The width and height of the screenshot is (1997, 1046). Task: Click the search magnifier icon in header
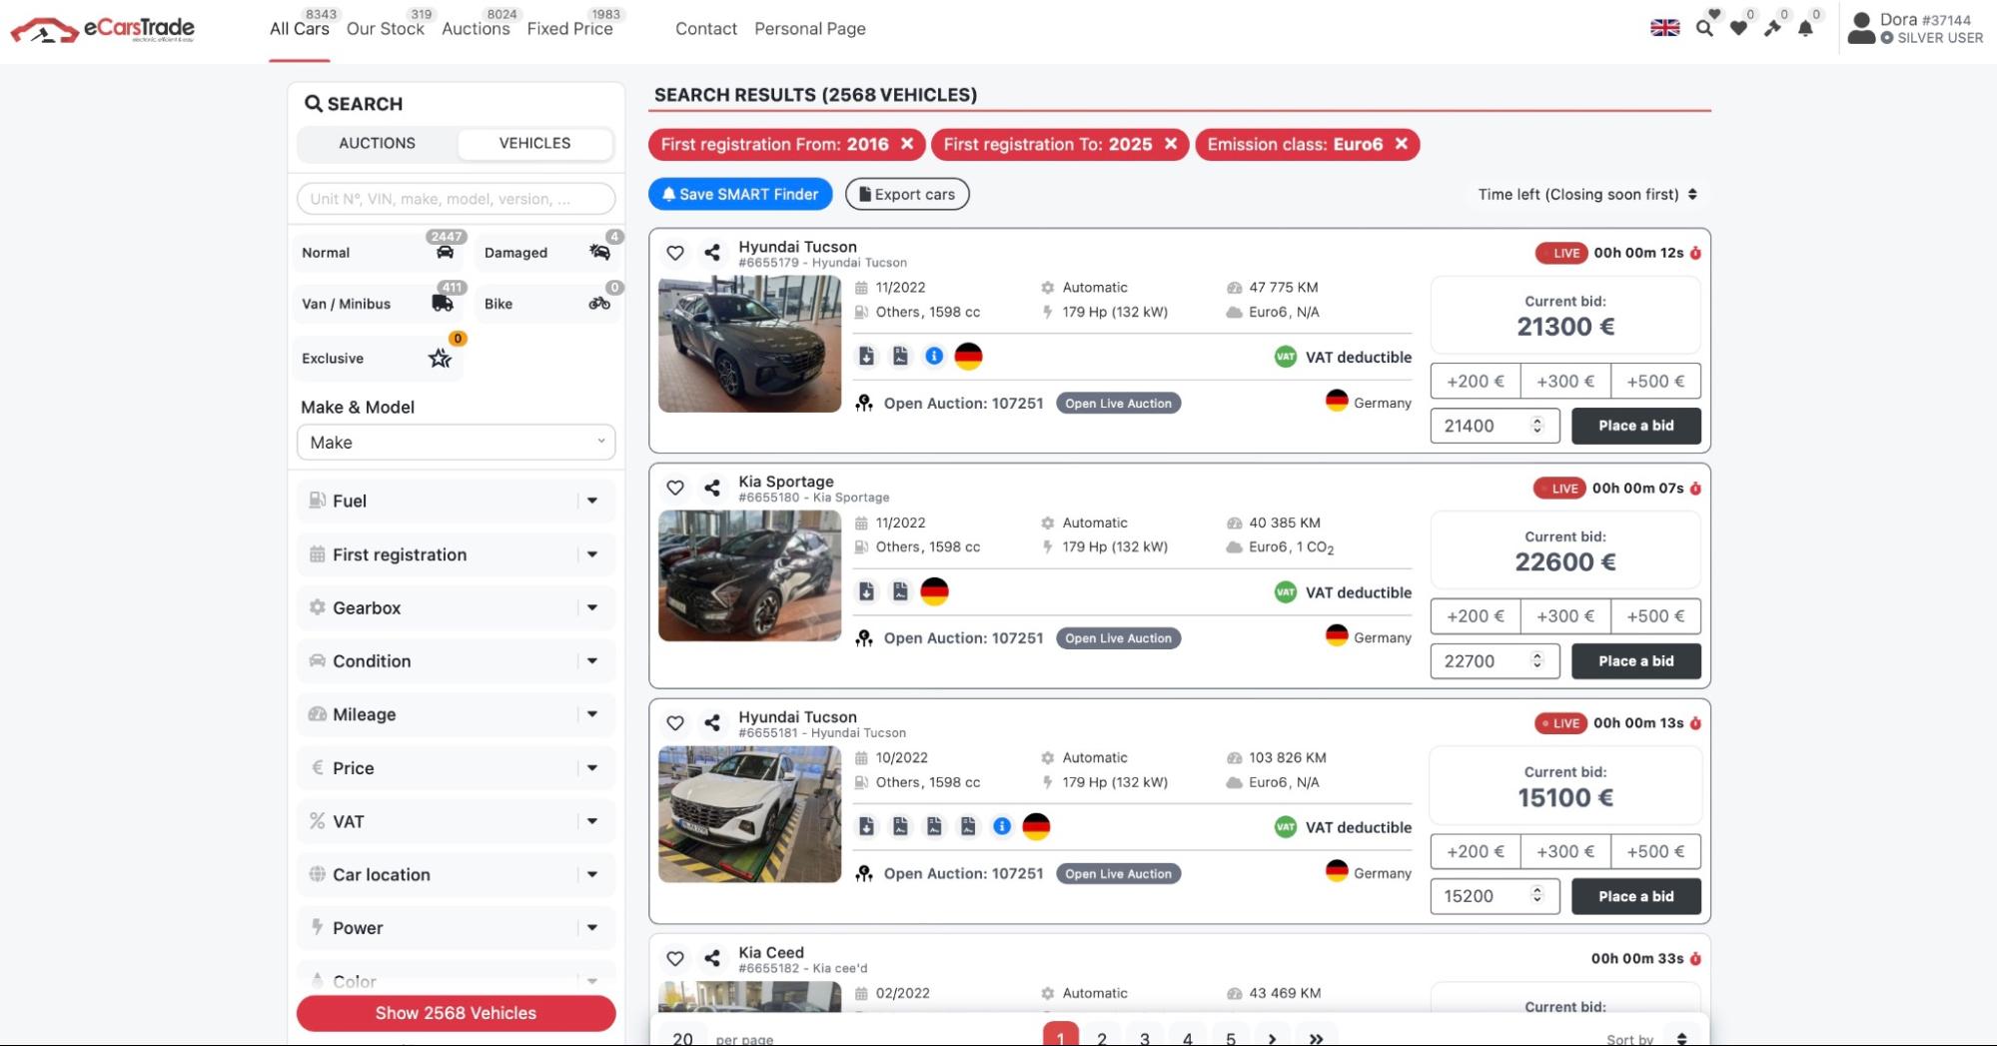click(1704, 28)
